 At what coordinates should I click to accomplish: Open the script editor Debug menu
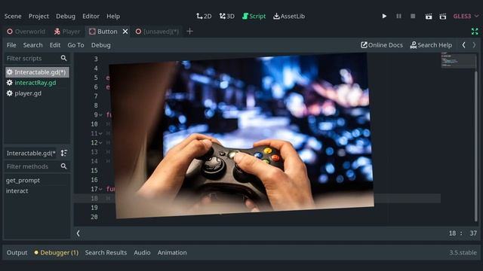pyautogui.click(x=100, y=45)
